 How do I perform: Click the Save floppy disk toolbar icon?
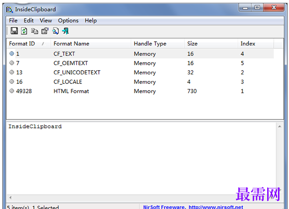(x=14, y=31)
